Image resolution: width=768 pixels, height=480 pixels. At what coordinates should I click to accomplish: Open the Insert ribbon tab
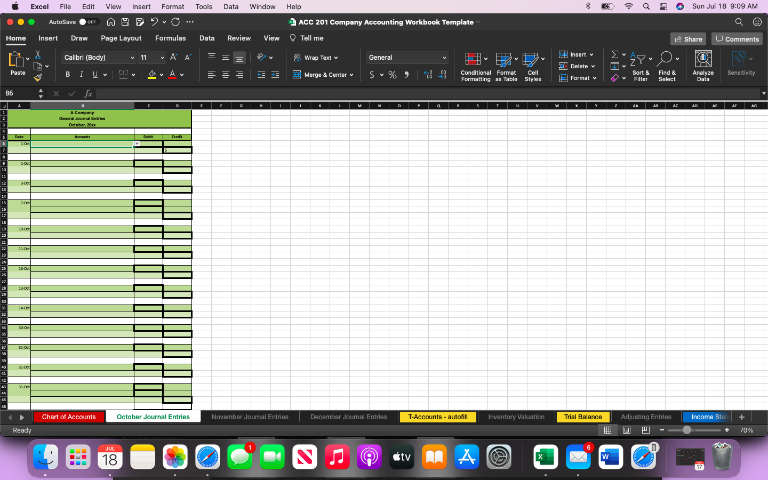tap(48, 38)
